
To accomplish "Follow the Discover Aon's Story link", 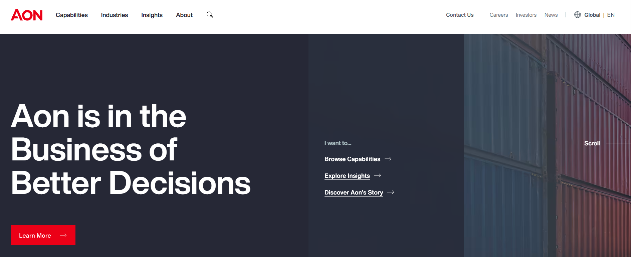I will 354,192.
